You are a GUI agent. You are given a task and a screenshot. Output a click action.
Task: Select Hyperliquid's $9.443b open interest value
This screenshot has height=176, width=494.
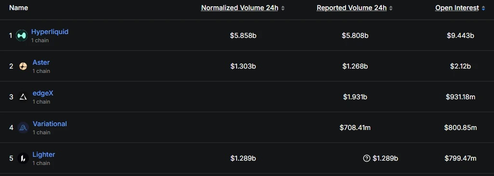(460, 35)
